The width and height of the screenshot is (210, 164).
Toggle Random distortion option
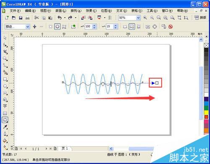125,26
